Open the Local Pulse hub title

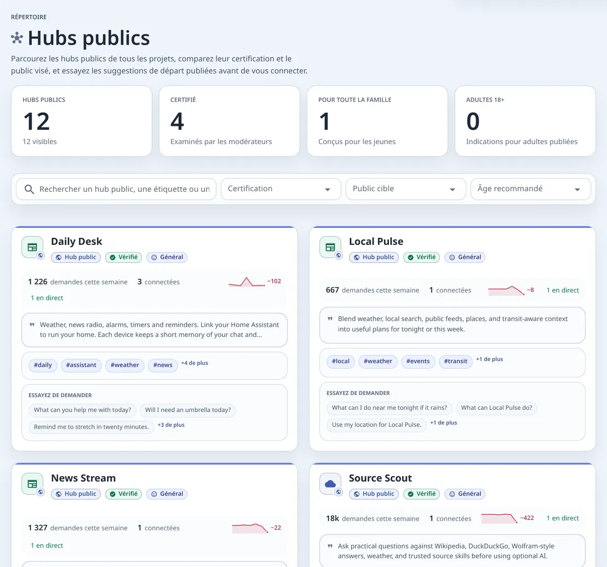pos(376,242)
